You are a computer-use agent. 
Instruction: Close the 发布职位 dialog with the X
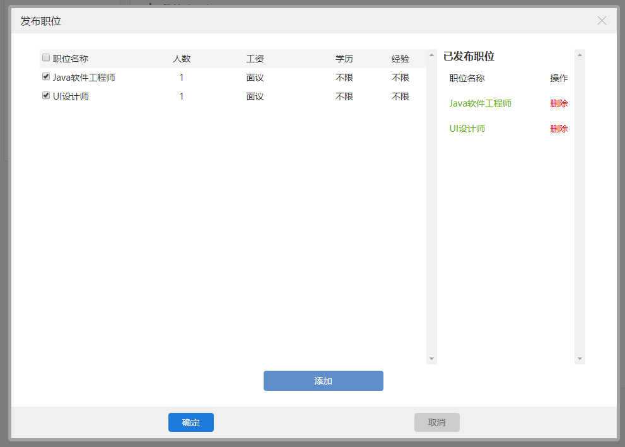point(602,21)
